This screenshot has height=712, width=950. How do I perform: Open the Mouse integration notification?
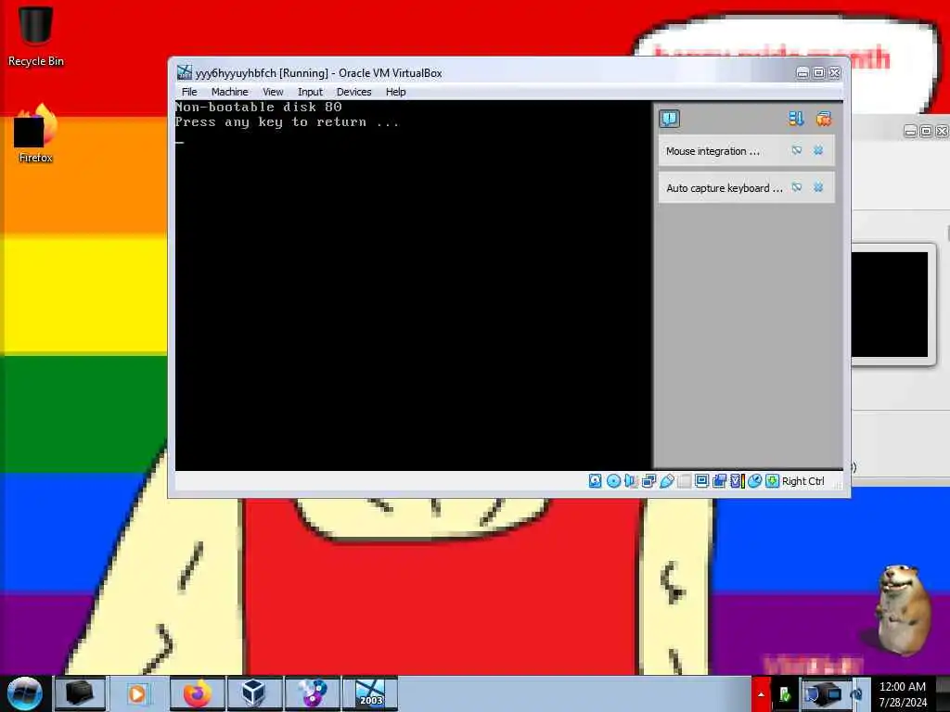(747, 151)
